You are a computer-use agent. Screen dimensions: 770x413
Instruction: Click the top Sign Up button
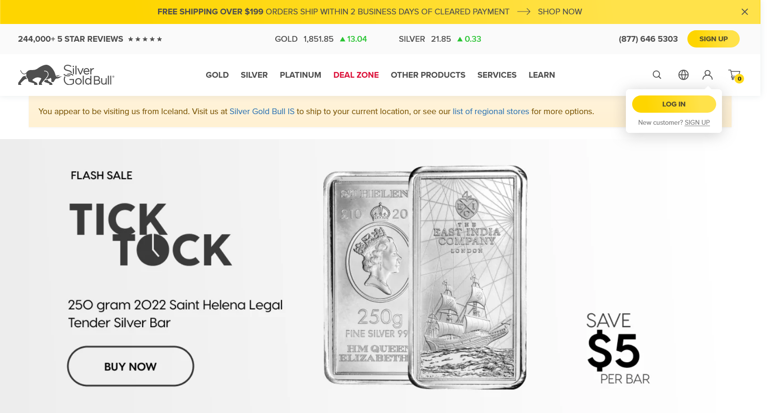713,39
